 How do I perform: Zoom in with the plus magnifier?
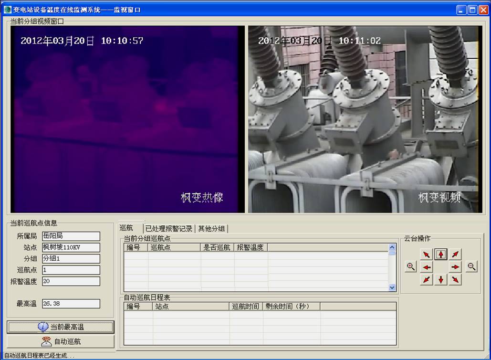point(410,267)
